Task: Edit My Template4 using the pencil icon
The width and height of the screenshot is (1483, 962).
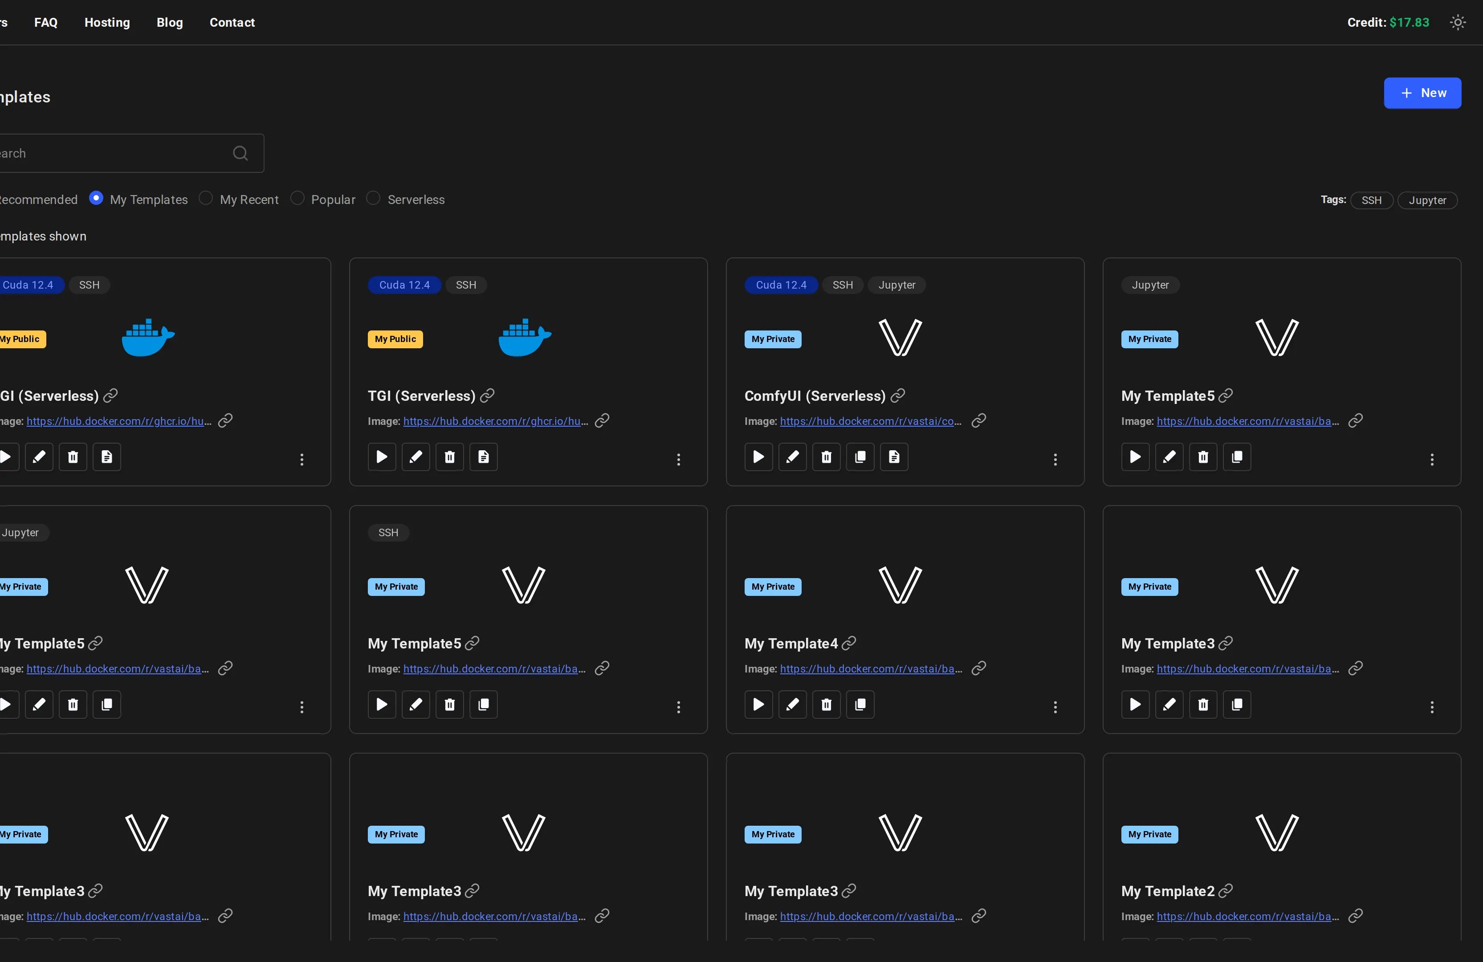Action: 793,704
